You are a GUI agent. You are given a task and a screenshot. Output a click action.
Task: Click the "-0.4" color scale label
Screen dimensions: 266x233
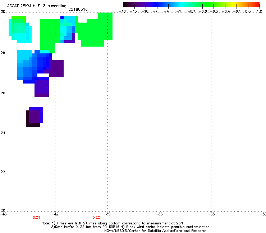226,11
